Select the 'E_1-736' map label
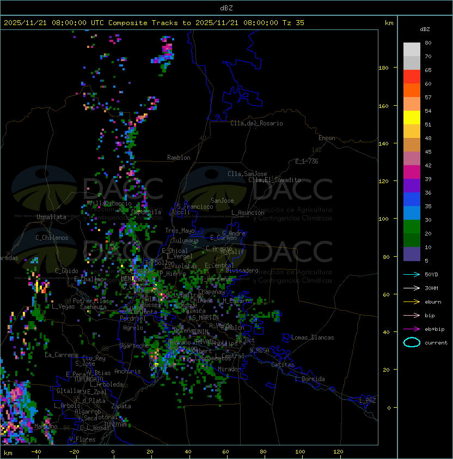The height and width of the screenshot is (459, 453). click(307, 161)
